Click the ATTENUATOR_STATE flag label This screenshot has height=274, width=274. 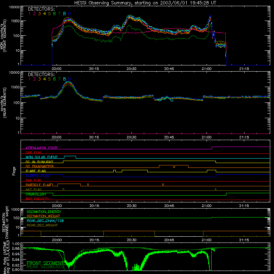pos(41,148)
